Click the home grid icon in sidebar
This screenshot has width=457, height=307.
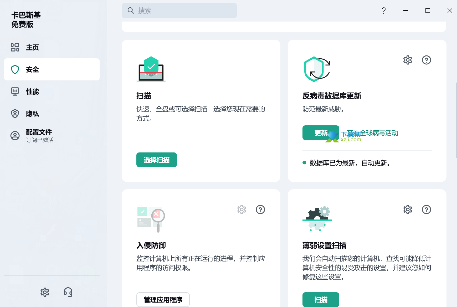pos(15,47)
